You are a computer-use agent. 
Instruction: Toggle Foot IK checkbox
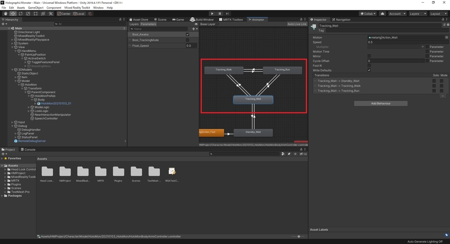point(369,66)
